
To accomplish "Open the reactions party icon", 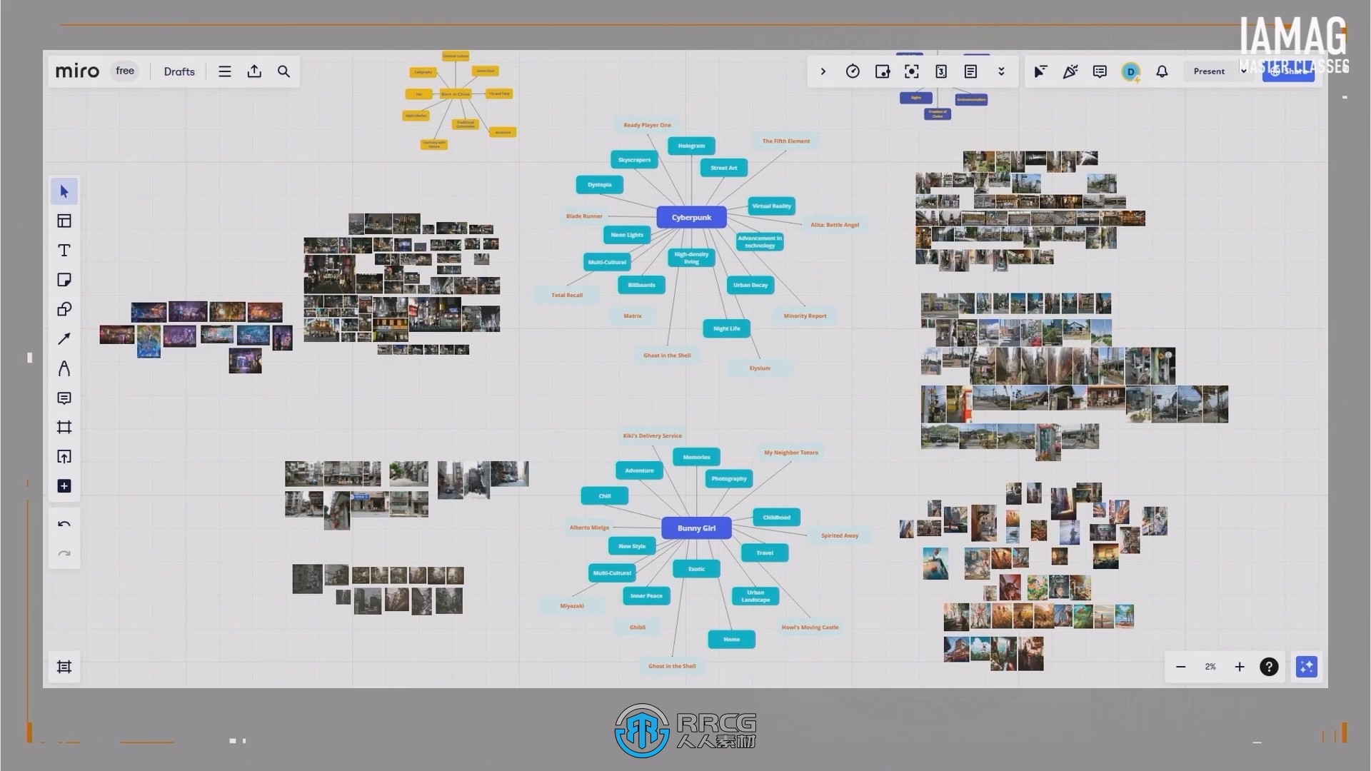I will 1070,71.
